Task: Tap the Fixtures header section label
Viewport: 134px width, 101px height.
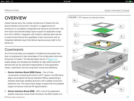Action: tap(126, 10)
